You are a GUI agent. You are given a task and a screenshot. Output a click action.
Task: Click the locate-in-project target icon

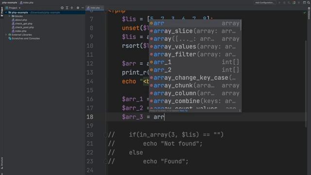point(62,8)
